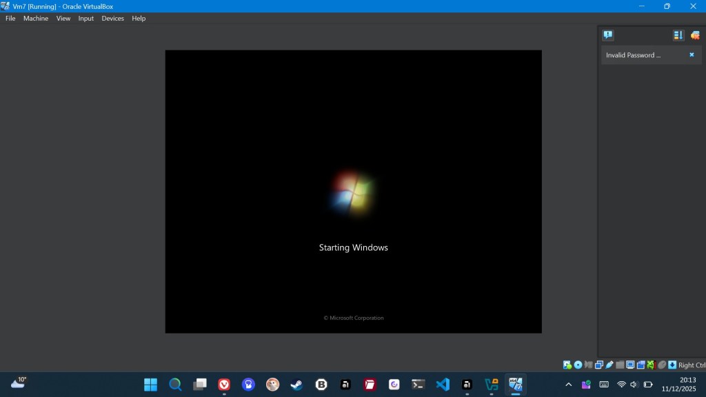This screenshot has height=397, width=706.
Task: Open the View menu
Action: 63,19
